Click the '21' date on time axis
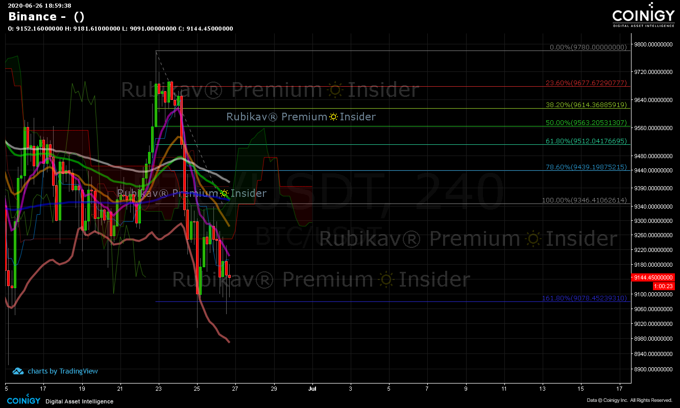 (x=120, y=389)
